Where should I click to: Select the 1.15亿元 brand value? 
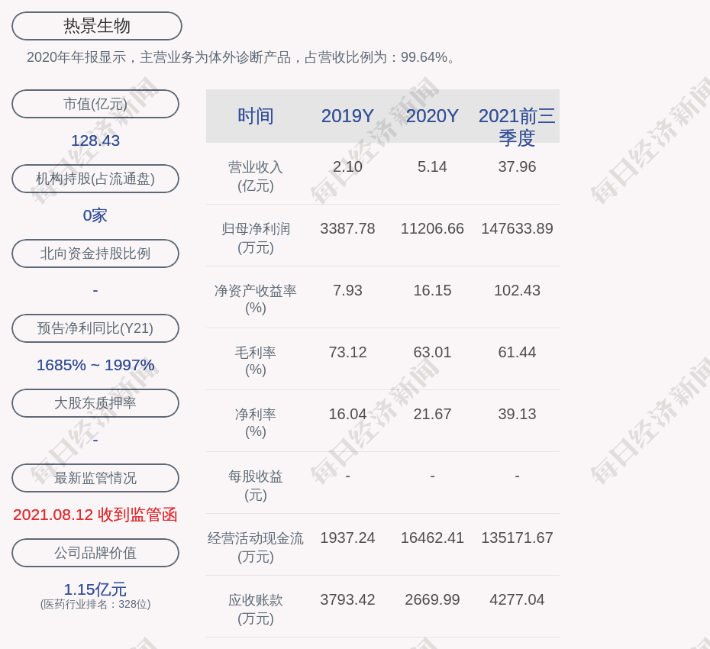coord(95,589)
